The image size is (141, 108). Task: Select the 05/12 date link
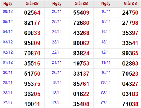click(x=8, y=22)
